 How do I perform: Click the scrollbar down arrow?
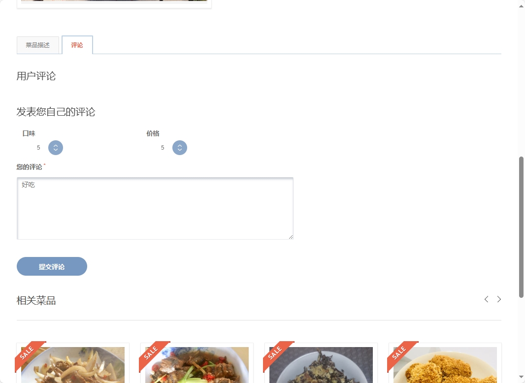pyautogui.click(x=521, y=377)
